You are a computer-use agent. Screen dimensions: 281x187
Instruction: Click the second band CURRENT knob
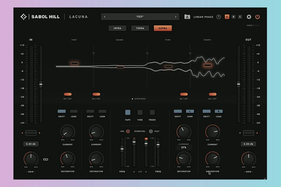tap(96, 132)
